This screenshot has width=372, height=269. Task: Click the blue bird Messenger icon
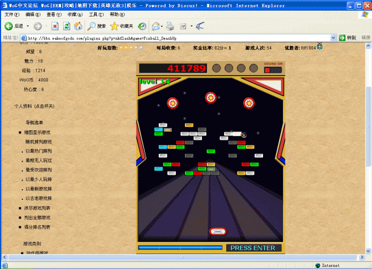coord(200,26)
